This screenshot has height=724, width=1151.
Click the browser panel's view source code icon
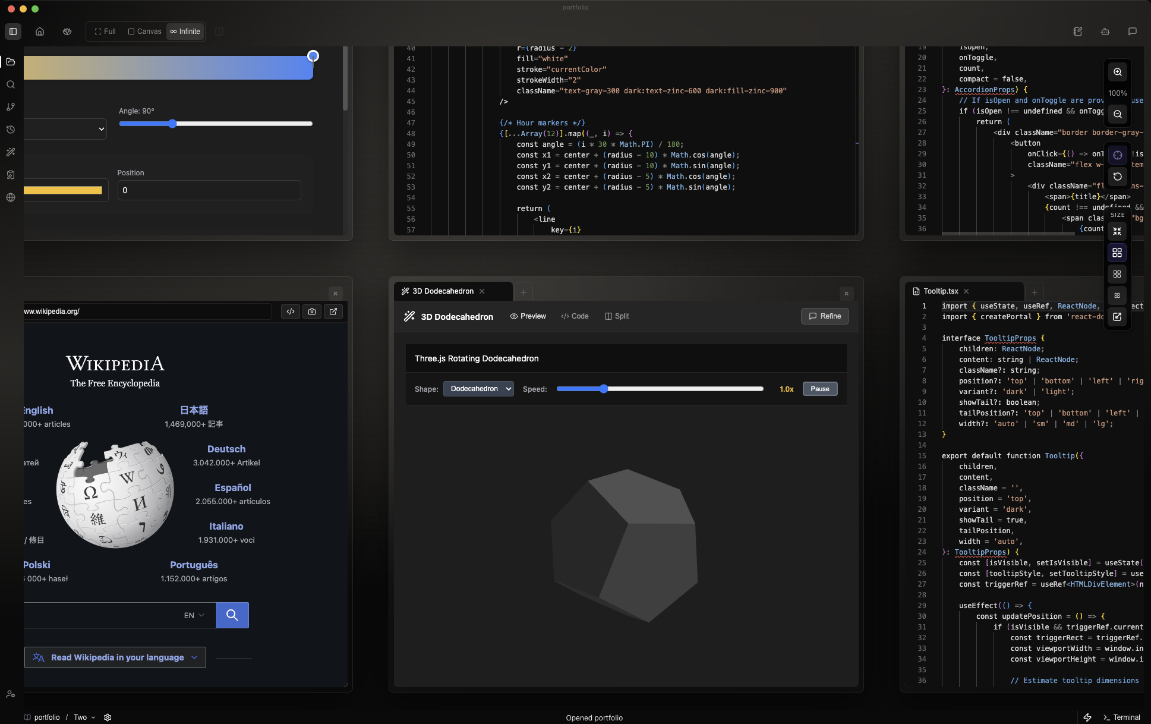[291, 311]
